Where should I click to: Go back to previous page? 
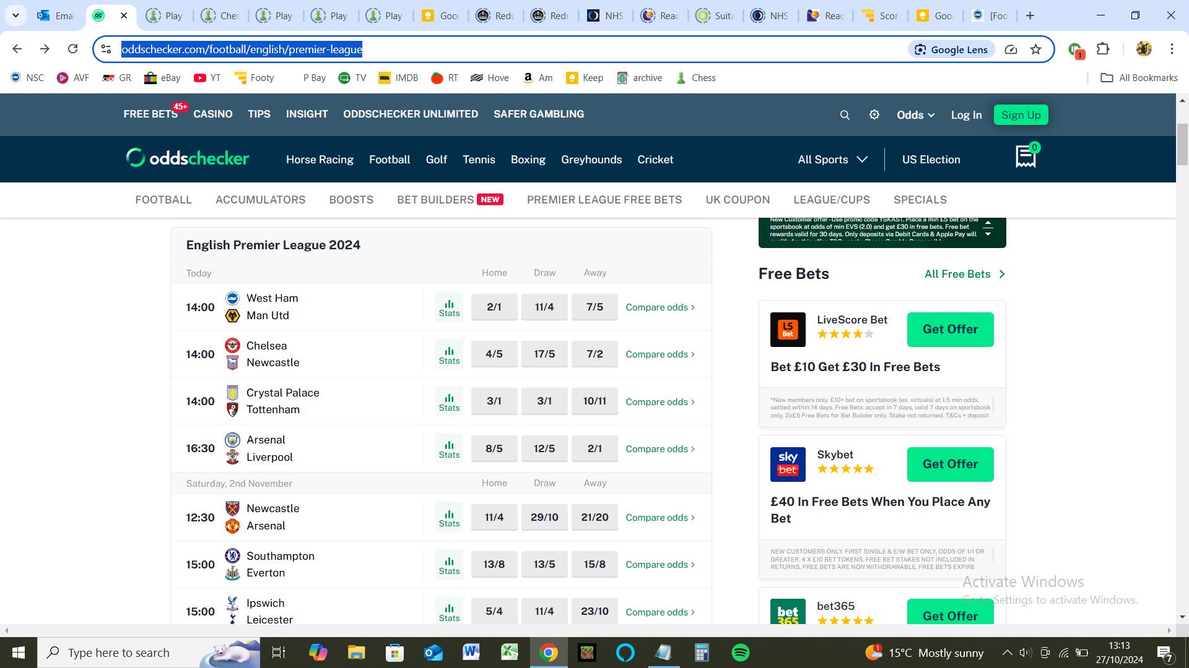click(17, 49)
